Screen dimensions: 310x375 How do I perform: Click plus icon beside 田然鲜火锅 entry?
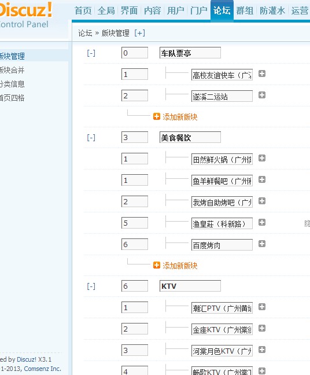(262, 158)
